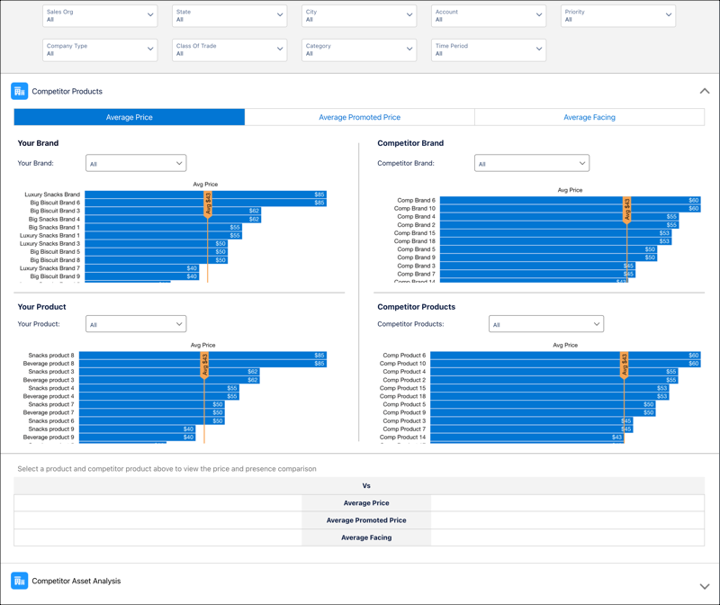Select the Snacks product 9 bar

(x=138, y=429)
